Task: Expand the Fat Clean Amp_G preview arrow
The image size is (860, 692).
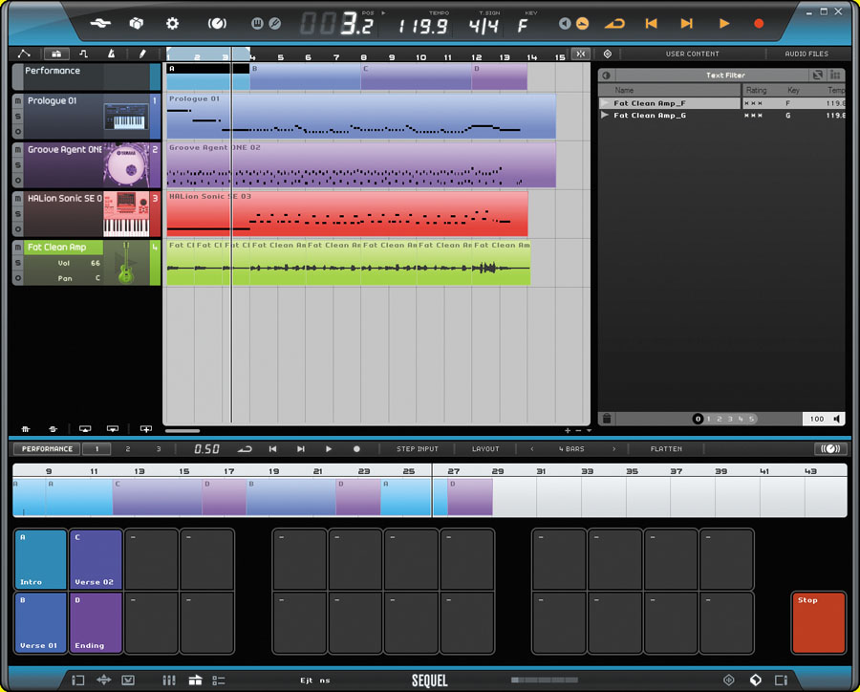Action: point(605,115)
